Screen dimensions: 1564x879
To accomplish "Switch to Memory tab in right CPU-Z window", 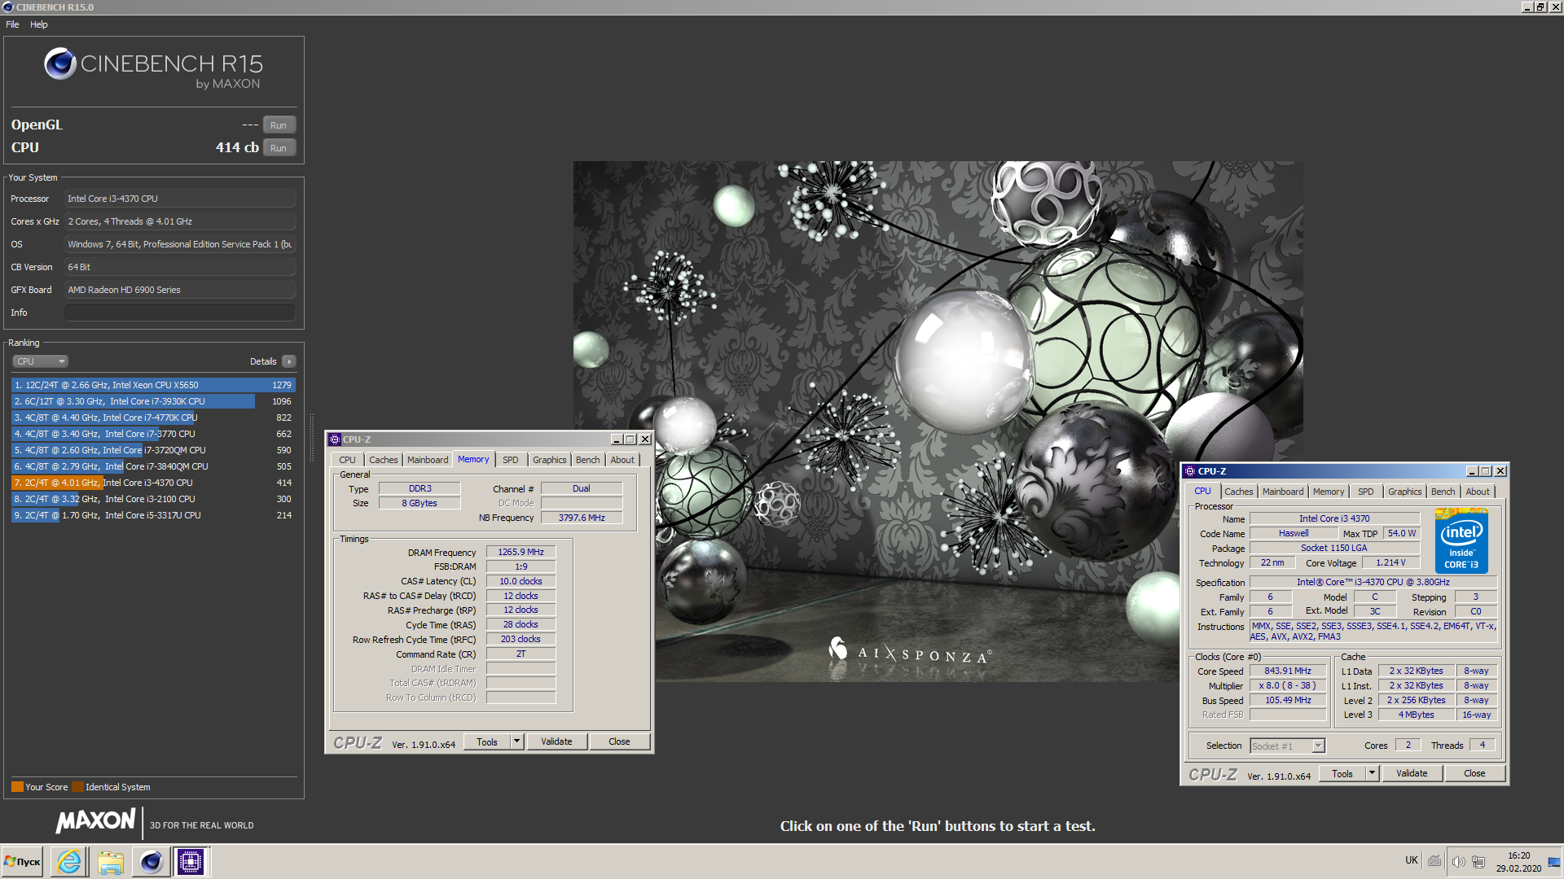I will pyautogui.click(x=1329, y=492).
